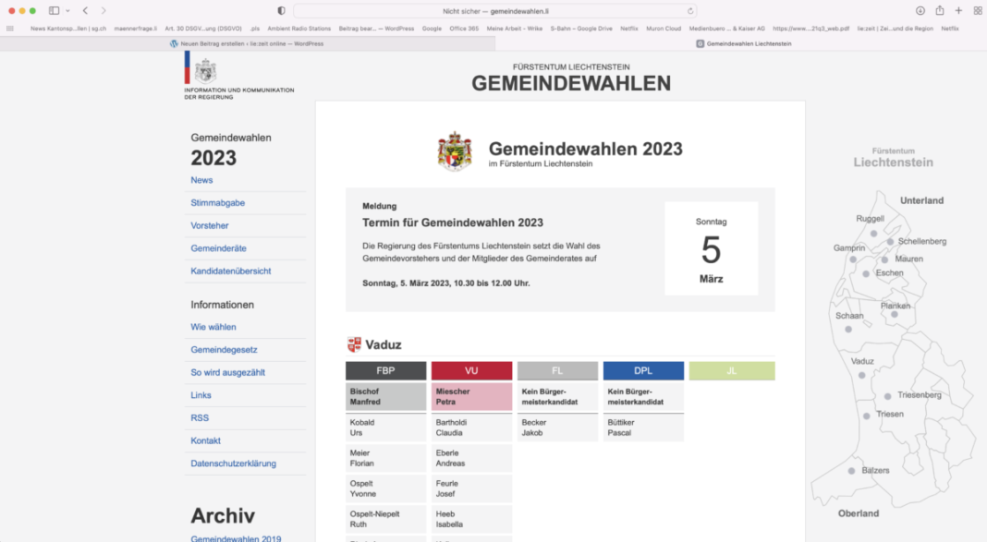Toggle the Safari sidebar button
987x542 pixels.
54,10
